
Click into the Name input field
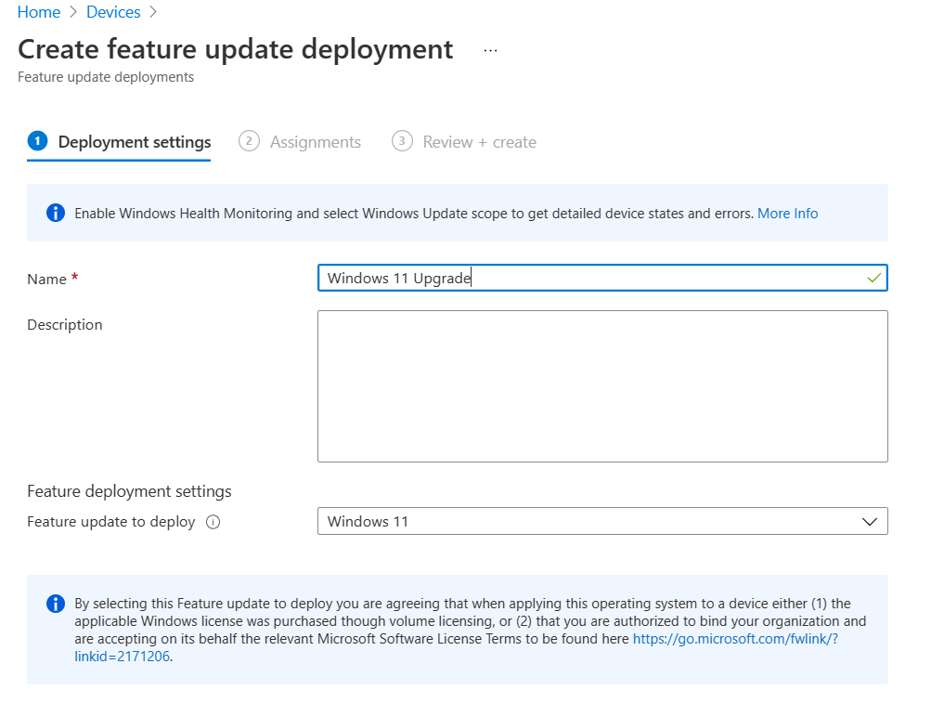[602, 278]
